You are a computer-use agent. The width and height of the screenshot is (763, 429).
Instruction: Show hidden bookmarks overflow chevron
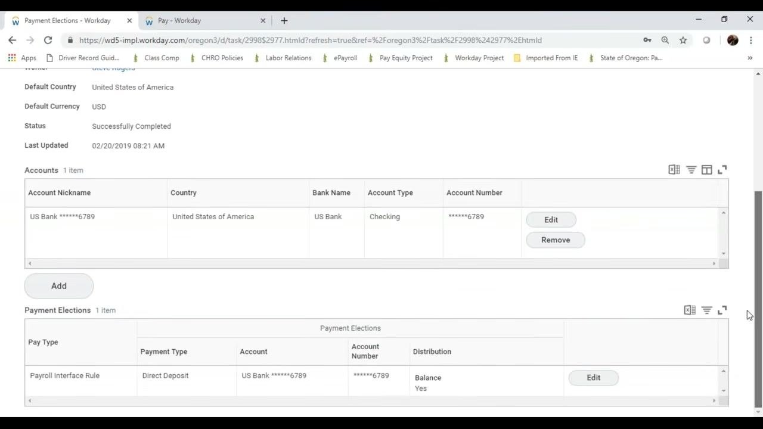(750, 58)
